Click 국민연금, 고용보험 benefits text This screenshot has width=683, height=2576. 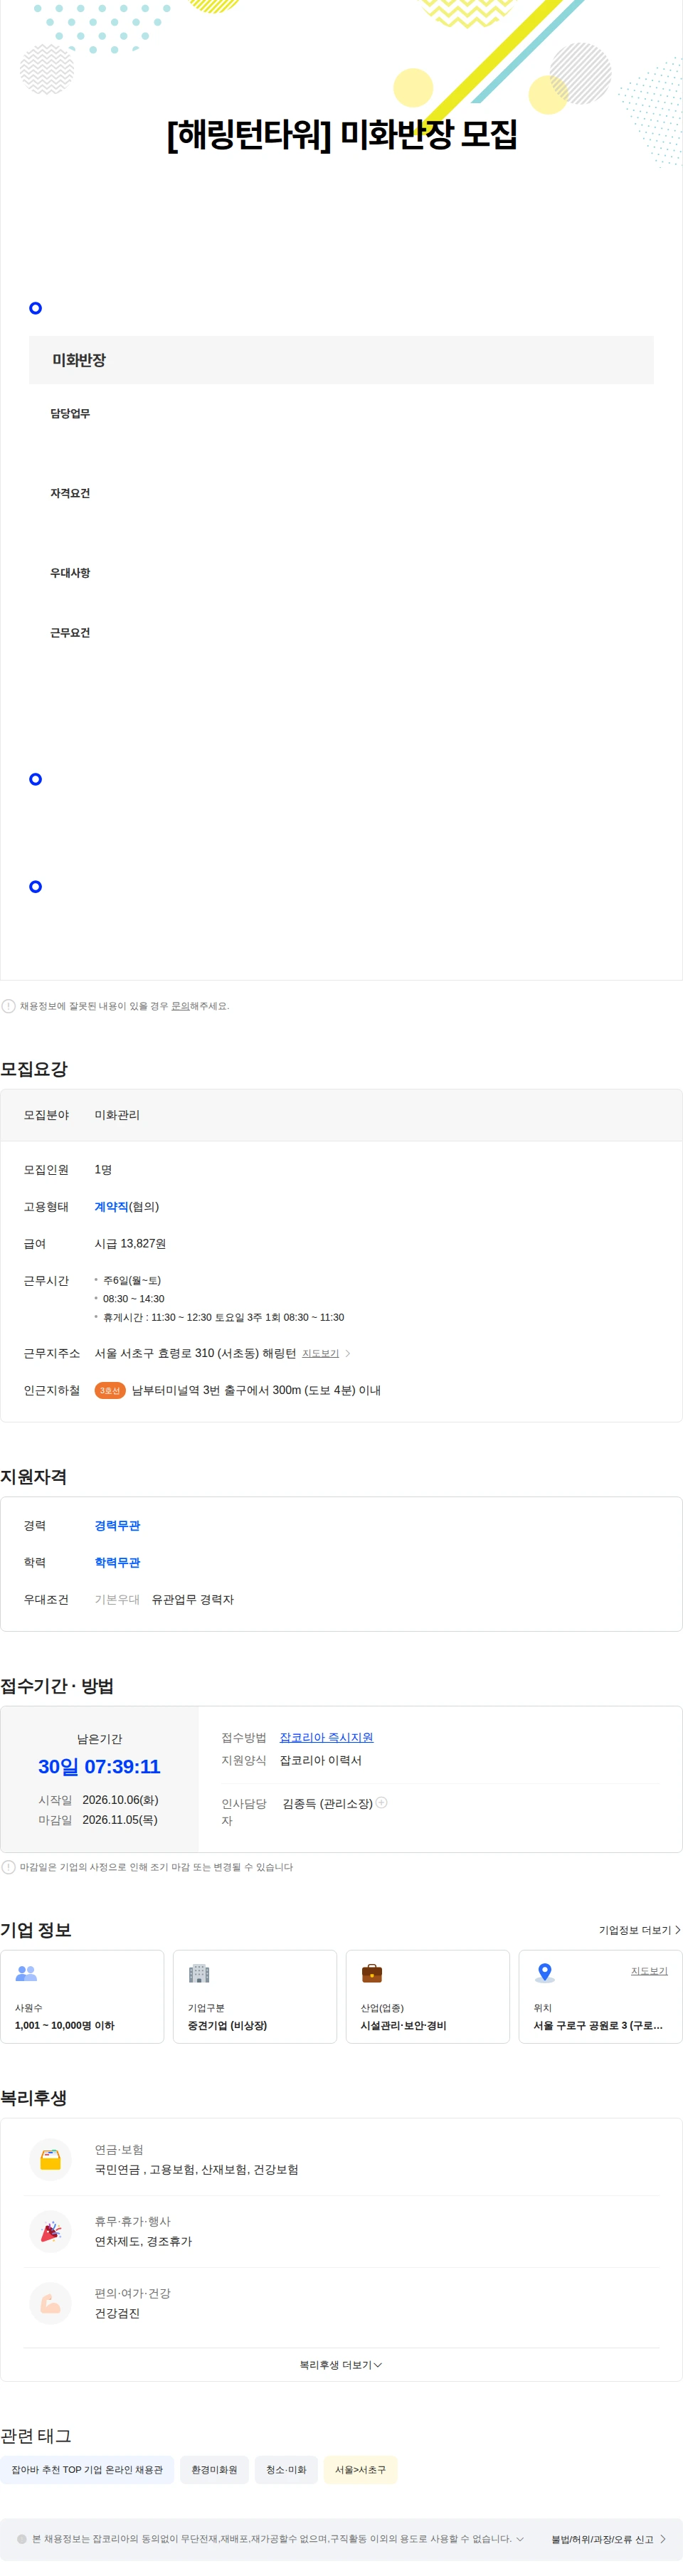click(x=196, y=2169)
